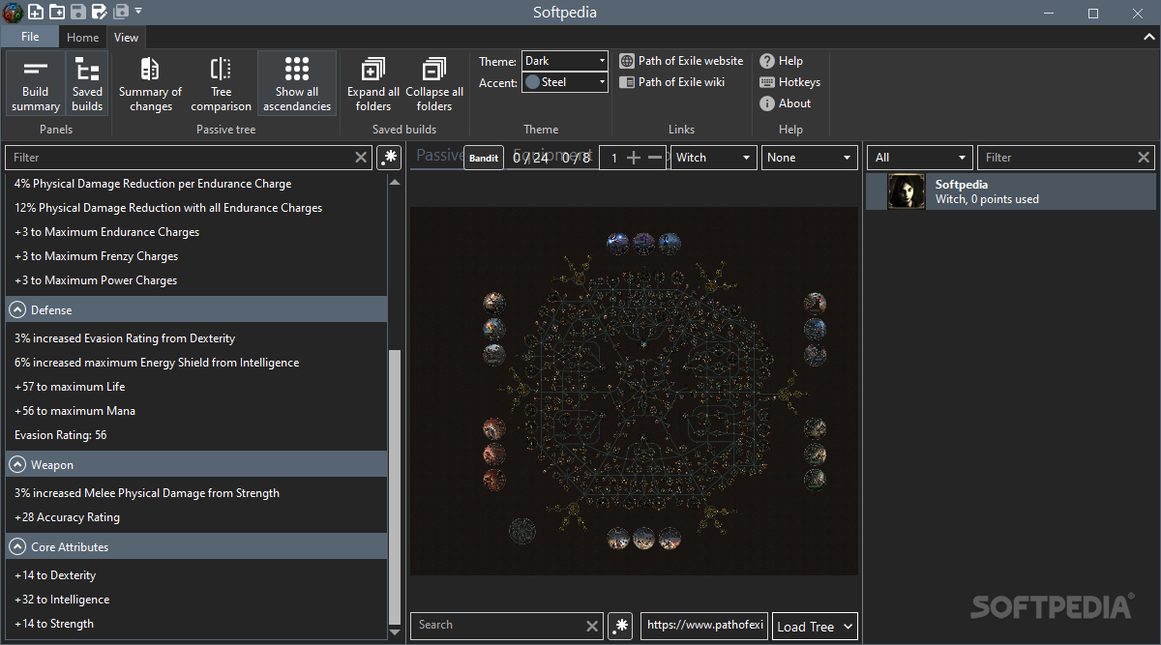Click the stats list scrollbar up arrow
The width and height of the screenshot is (1161, 645).
click(x=394, y=182)
